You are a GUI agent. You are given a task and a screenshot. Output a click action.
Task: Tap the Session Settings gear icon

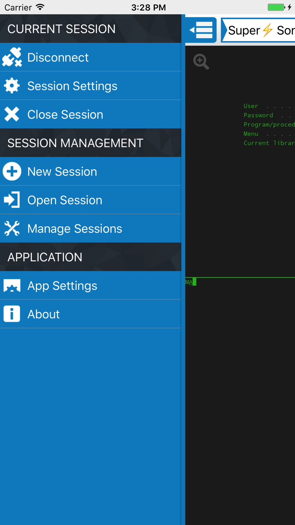click(x=12, y=86)
